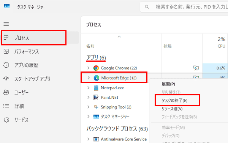Click the Microsoft Edge icon in the list
The image size is (228, 143).
96,78
